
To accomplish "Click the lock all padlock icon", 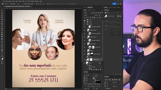I will (94, 17).
